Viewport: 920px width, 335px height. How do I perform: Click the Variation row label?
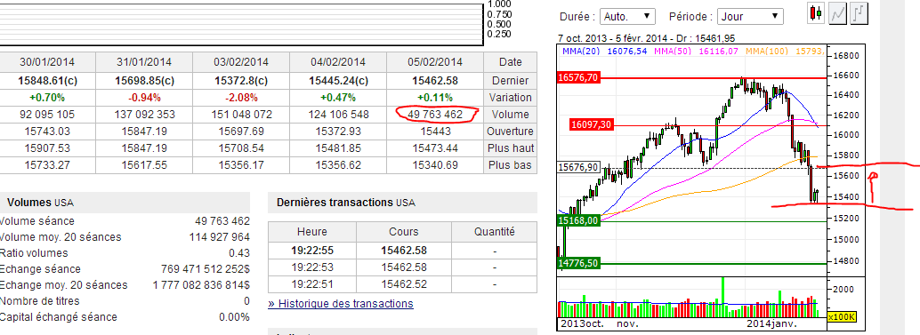[x=511, y=98]
